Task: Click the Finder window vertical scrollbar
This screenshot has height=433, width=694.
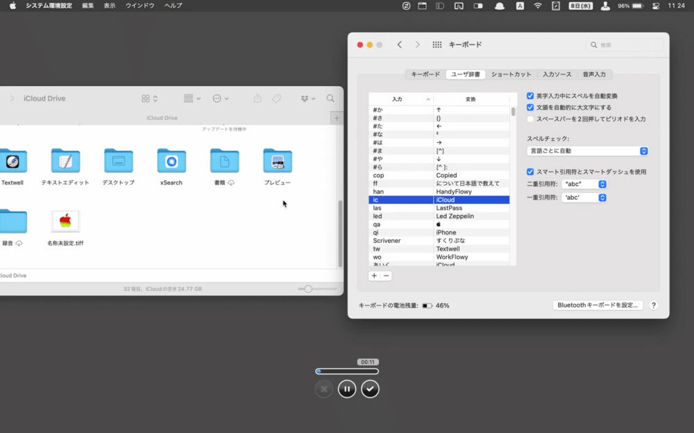Action: click(340, 234)
